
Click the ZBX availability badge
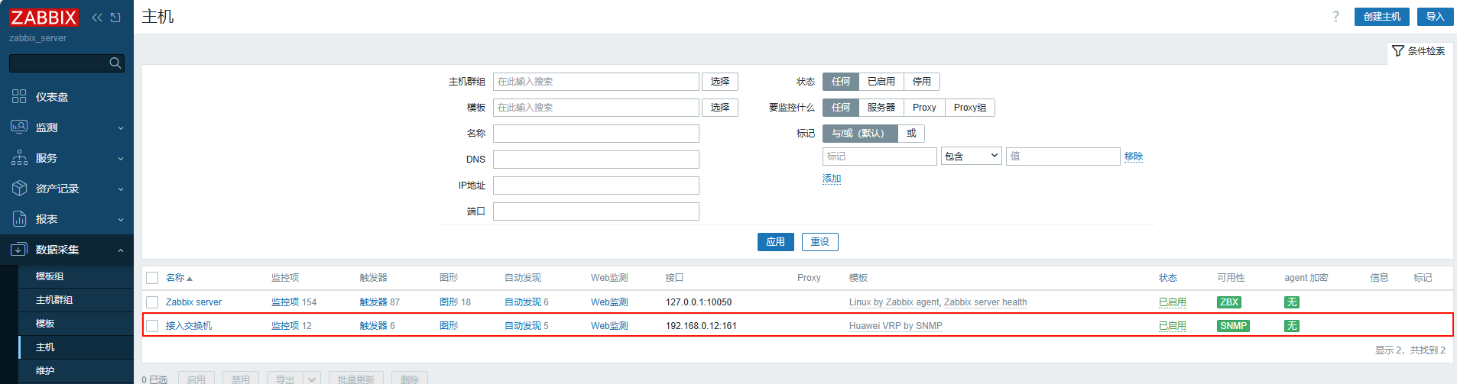(1228, 302)
